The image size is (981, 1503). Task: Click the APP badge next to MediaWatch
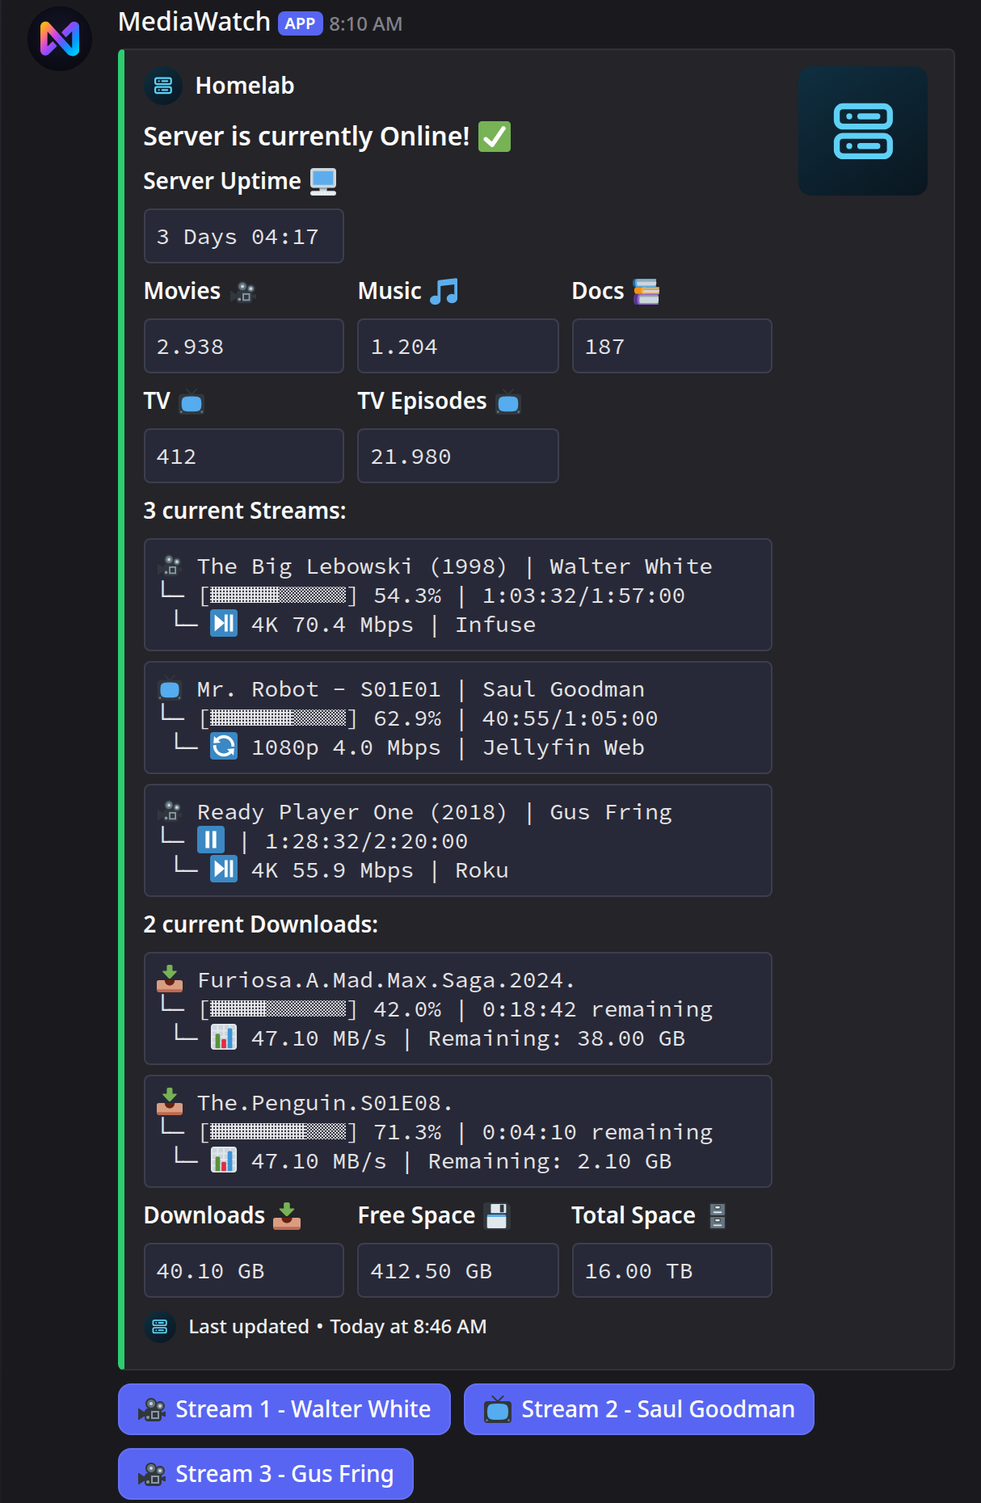[300, 23]
